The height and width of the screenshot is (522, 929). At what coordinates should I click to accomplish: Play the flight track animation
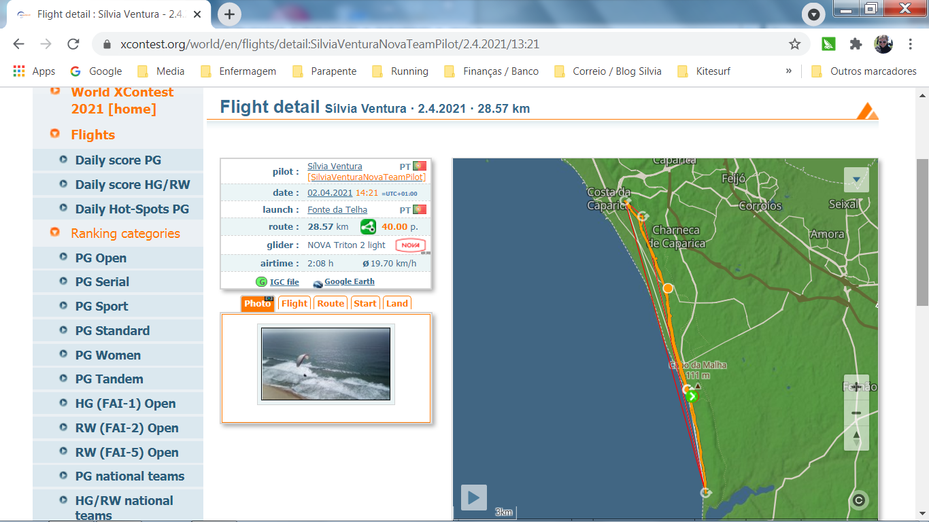pyautogui.click(x=474, y=498)
